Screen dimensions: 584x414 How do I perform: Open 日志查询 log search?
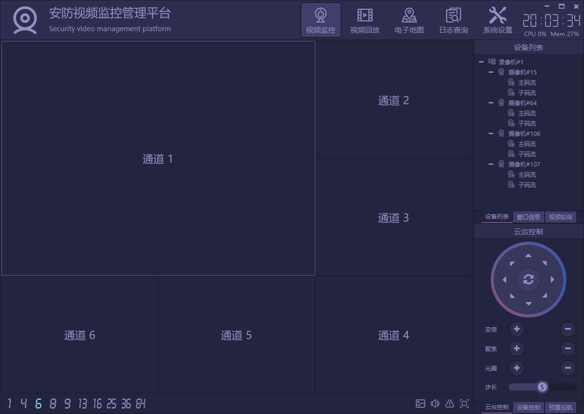click(x=453, y=20)
